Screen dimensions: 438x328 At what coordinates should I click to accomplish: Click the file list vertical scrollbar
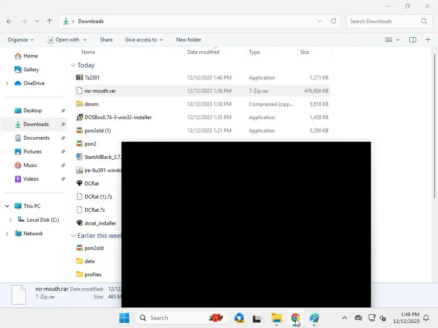[x=435, y=126]
